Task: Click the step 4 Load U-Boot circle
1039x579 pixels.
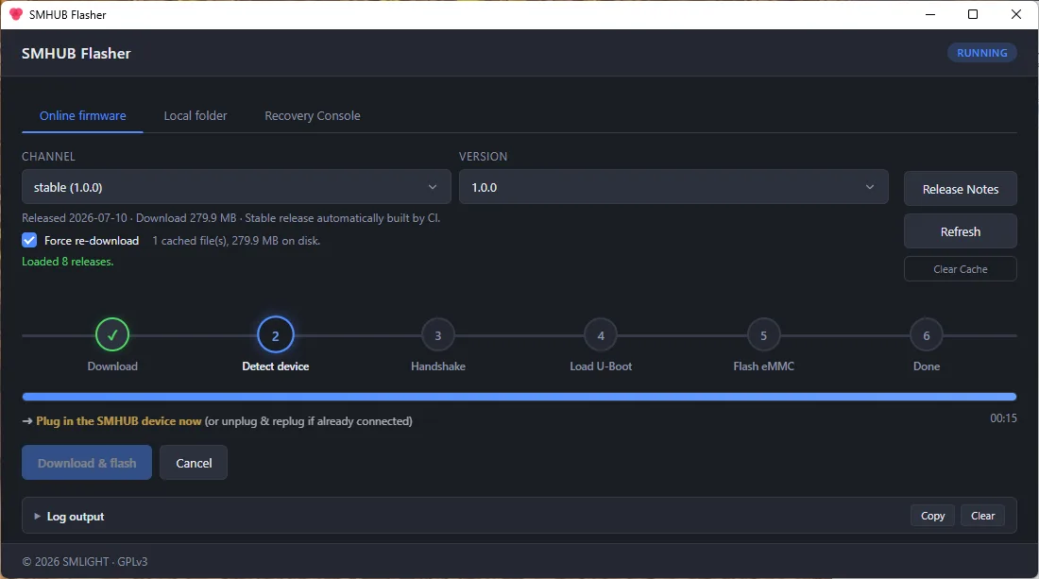Action: click(601, 335)
